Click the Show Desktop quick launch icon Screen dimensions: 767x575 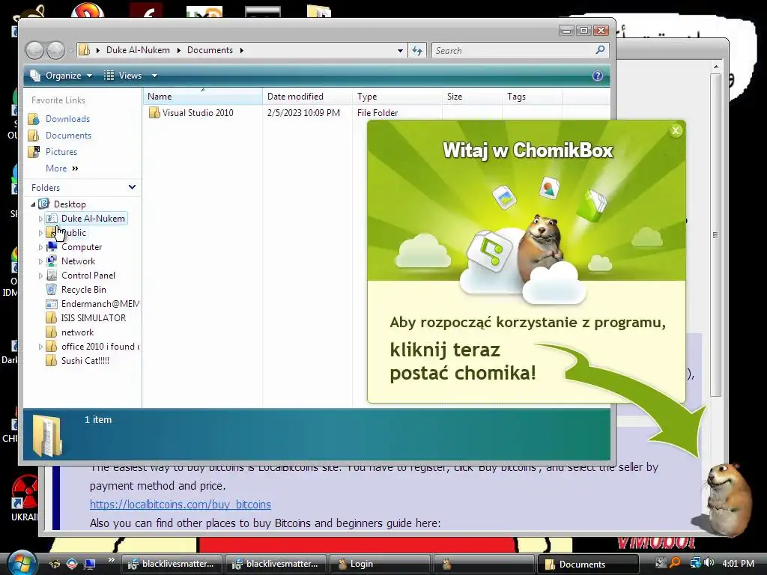(90, 564)
